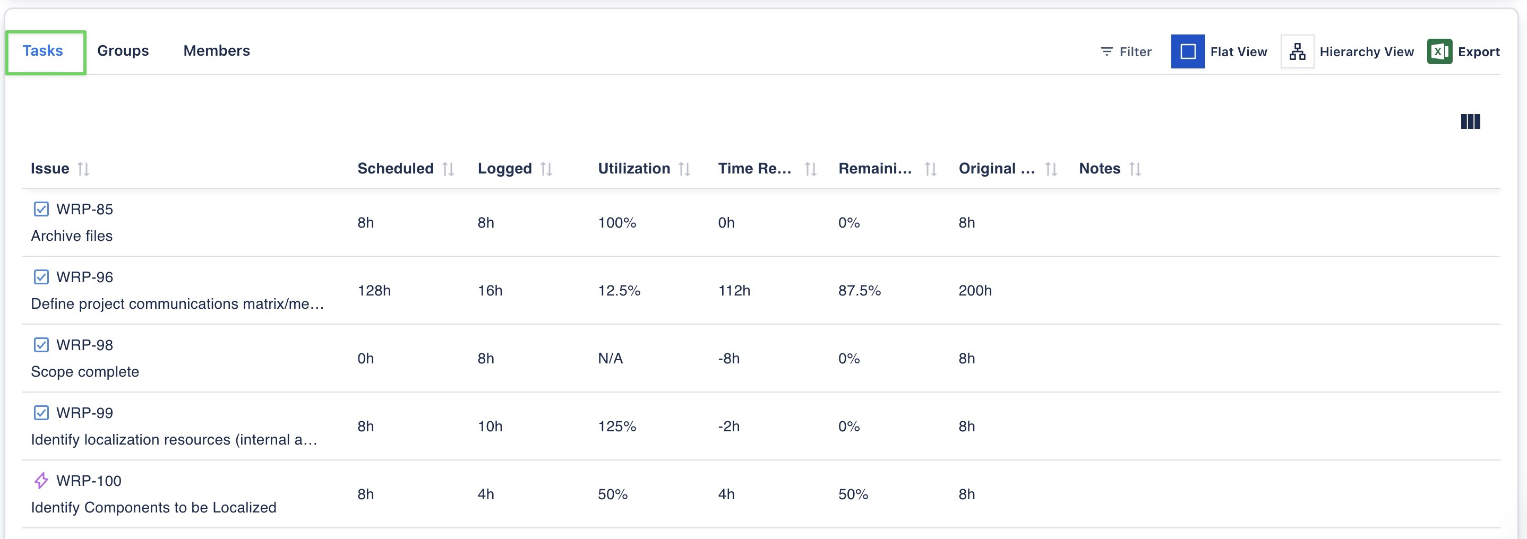Screen dimensions: 1527x539
Task: Click the Export button label
Action: pyautogui.click(x=1478, y=52)
